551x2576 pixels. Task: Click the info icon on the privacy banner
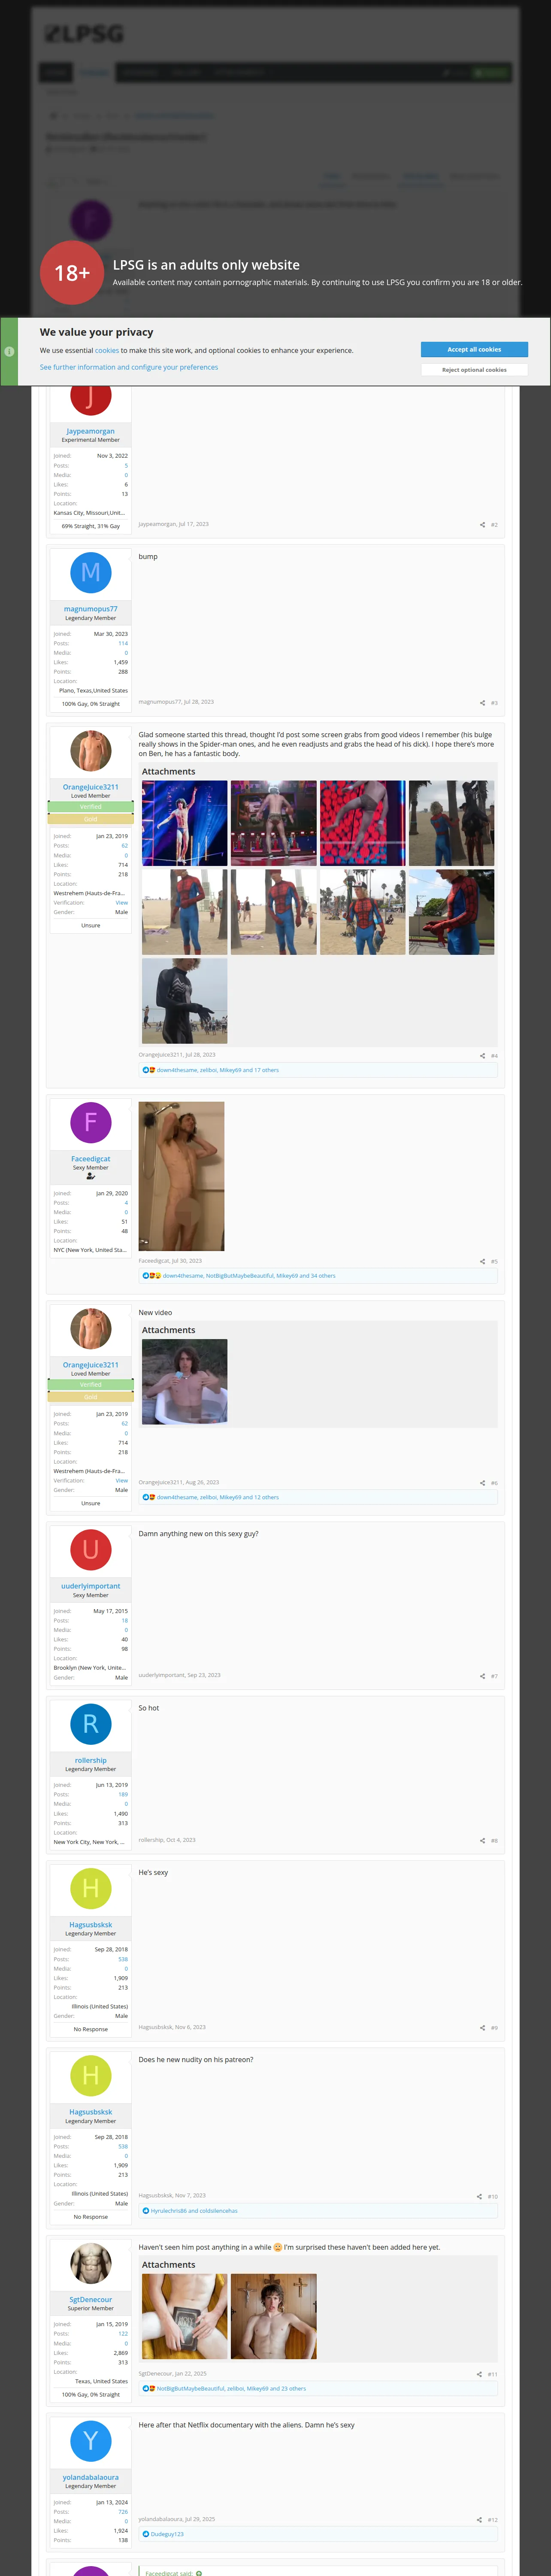tap(9, 351)
